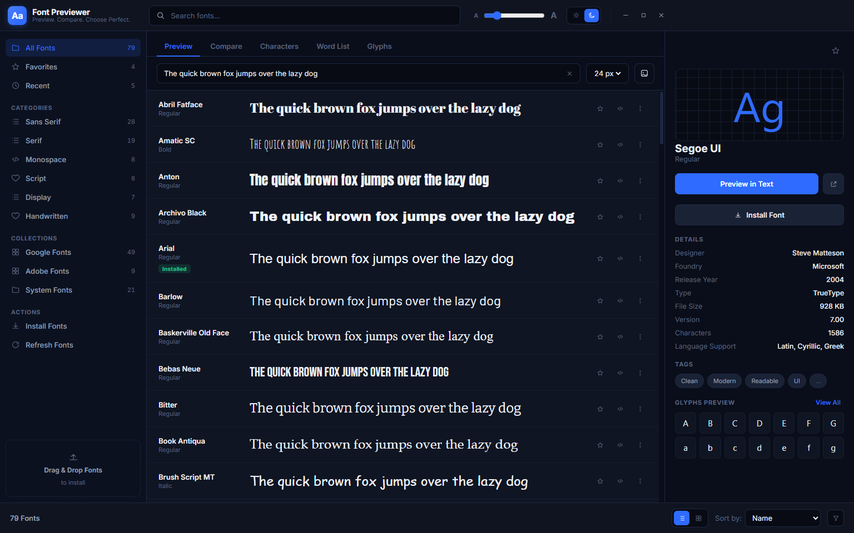Adjust the font size slider
This screenshot has width=854, height=533.
tap(514, 16)
